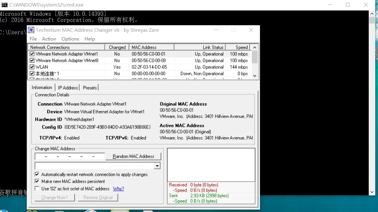Minimize the cmd.exe window
Viewport: 378px width, 212px height.
[329, 5]
